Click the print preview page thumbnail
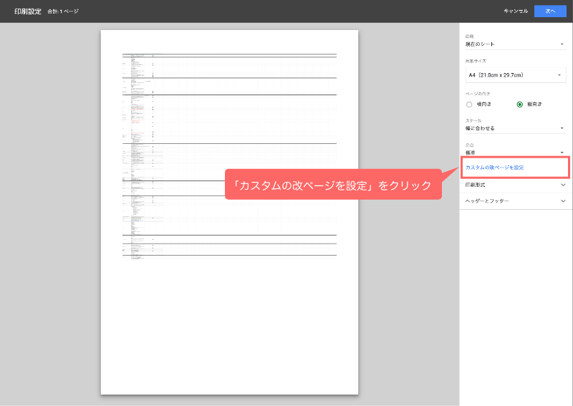This screenshot has height=406, width=573. point(229,212)
